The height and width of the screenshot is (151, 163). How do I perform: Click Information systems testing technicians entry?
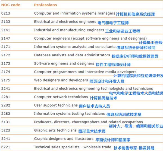69,114
